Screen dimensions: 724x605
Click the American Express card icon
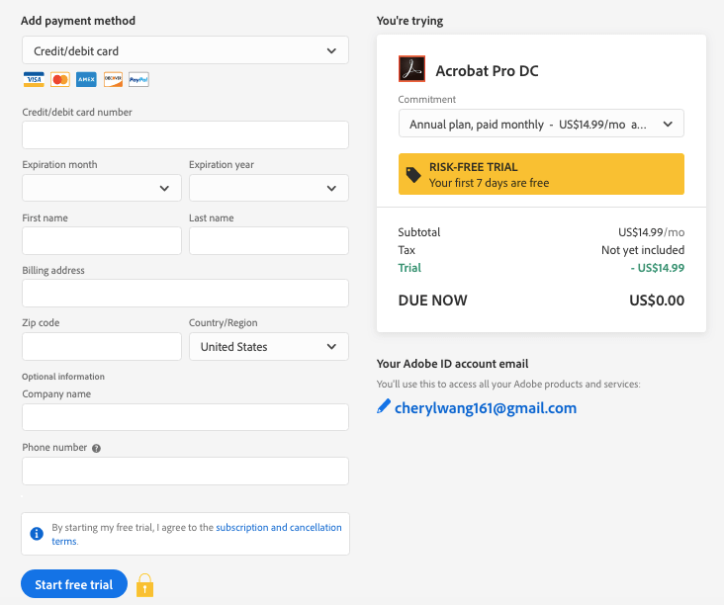pos(86,79)
